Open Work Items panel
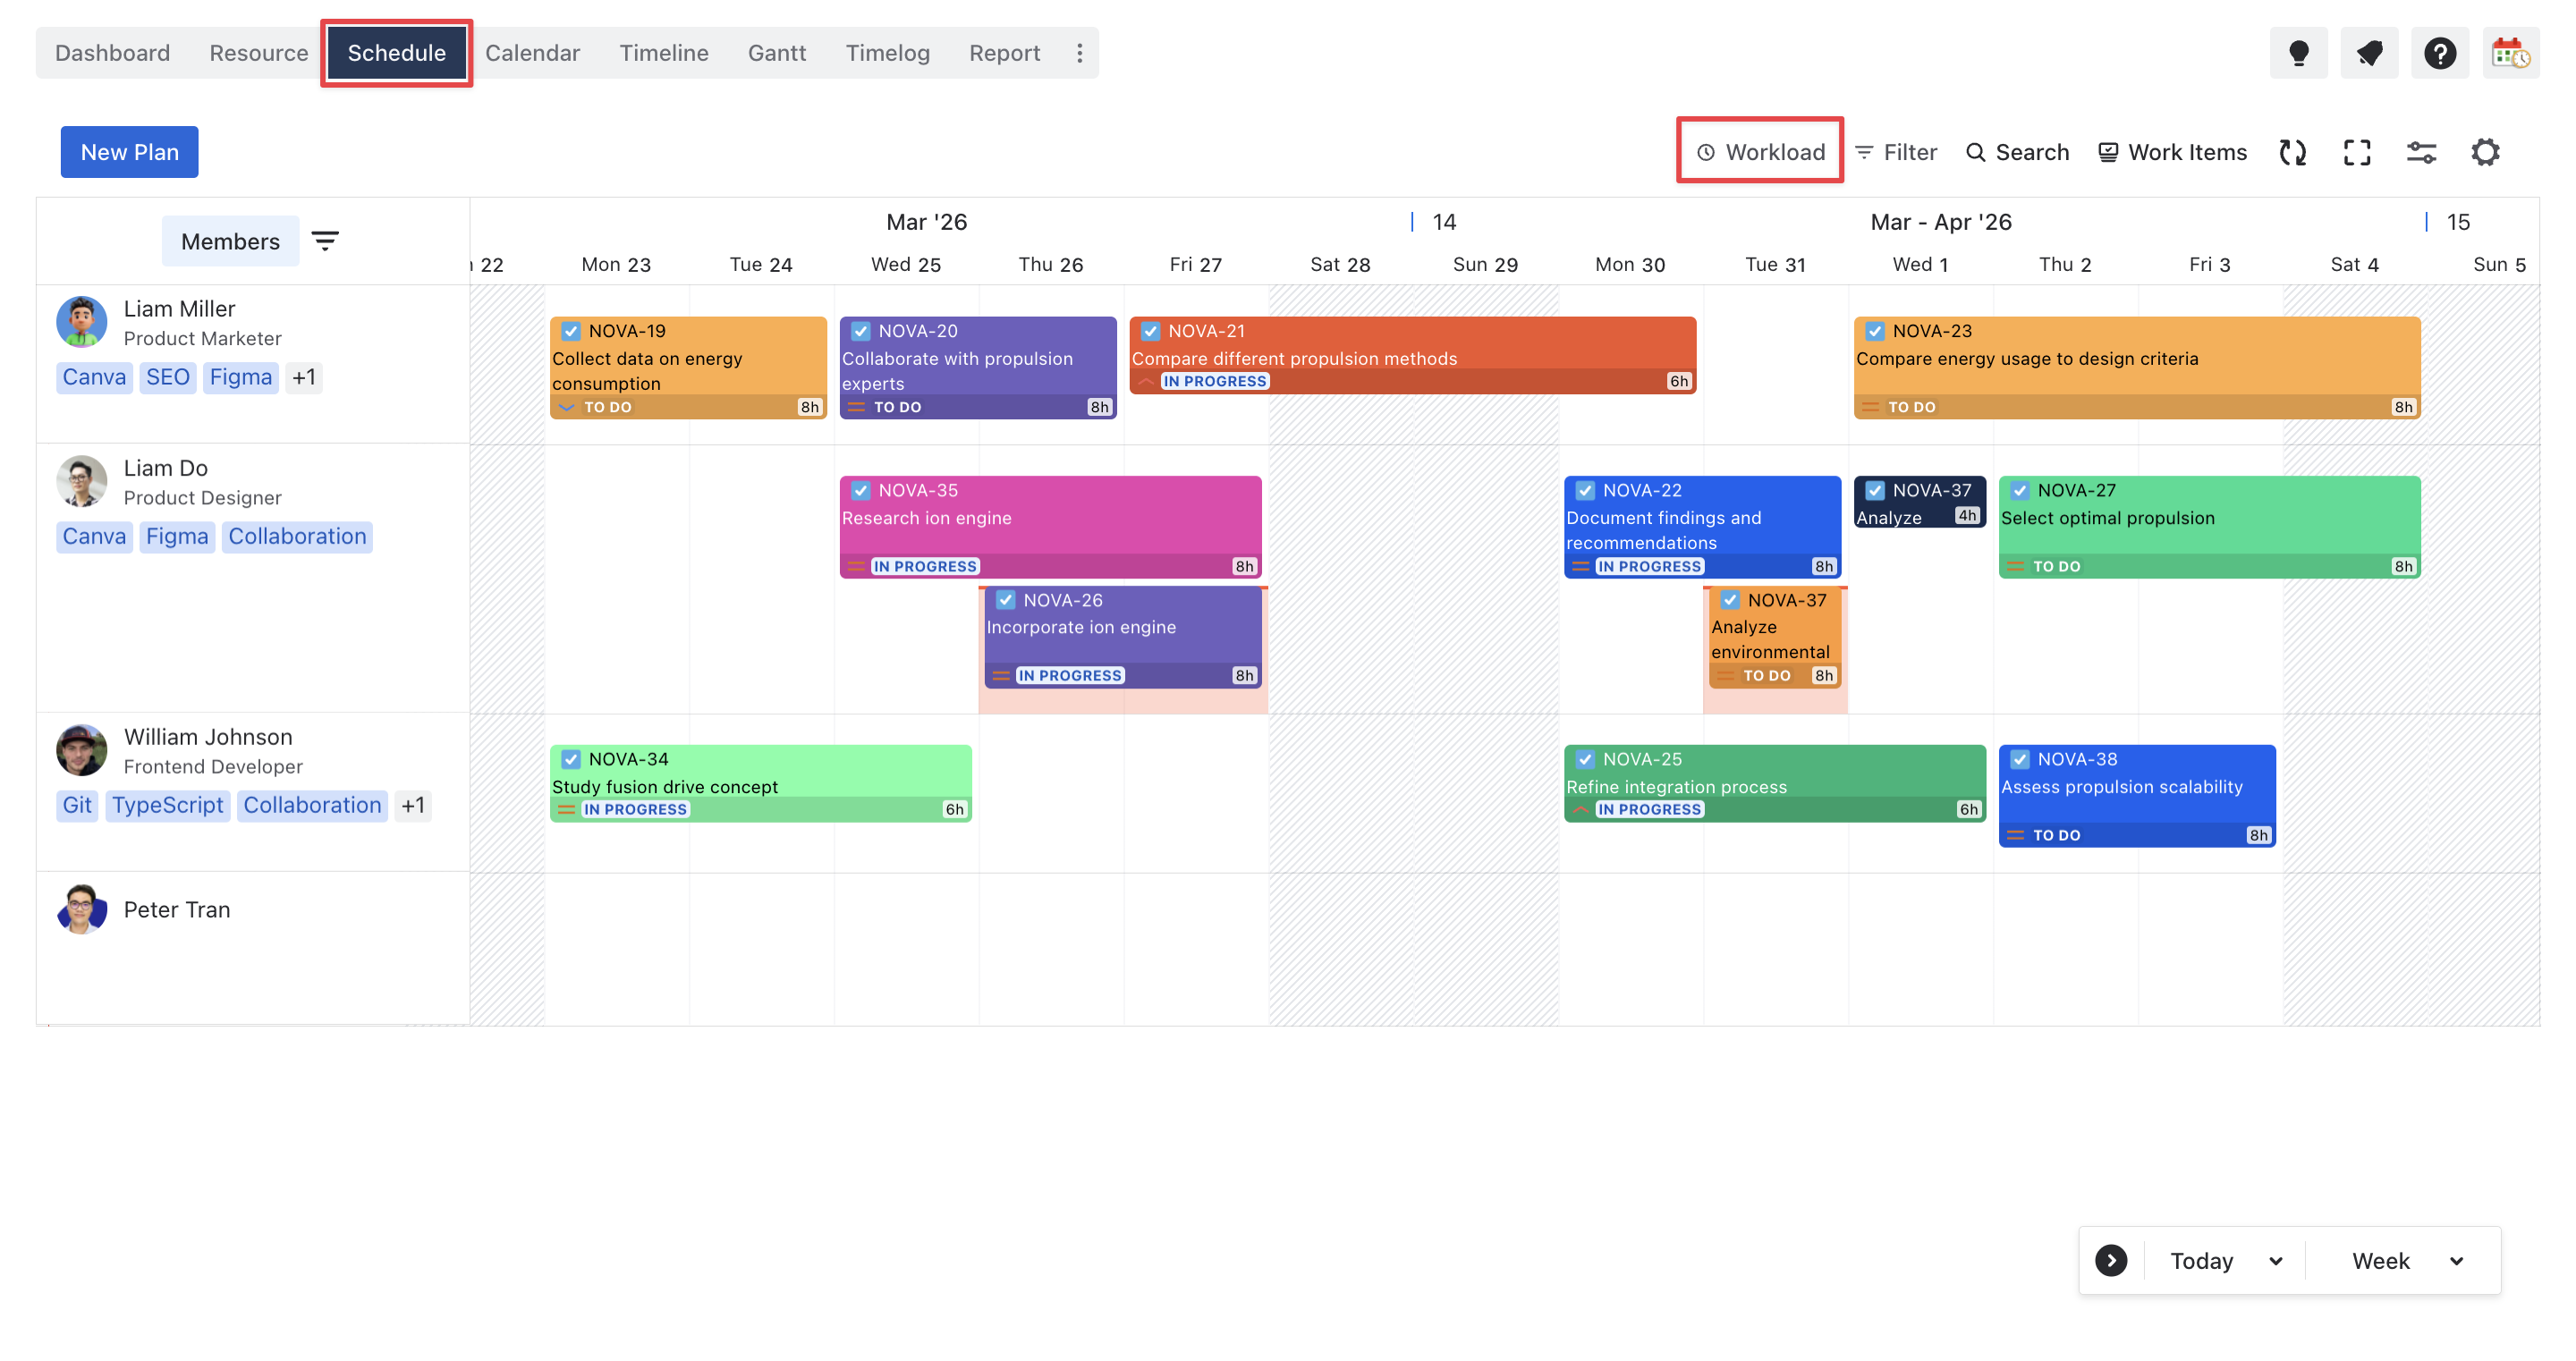Image resolution: width=2576 pixels, height=1361 pixels. click(2172, 151)
